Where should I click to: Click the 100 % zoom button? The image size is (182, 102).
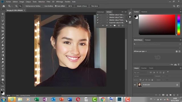click(70, 6)
